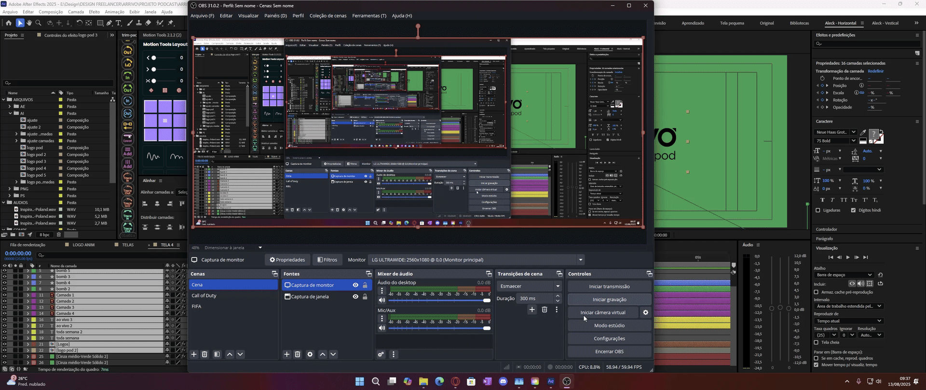Click the eyedropper in Caractere panel

tap(863, 132)
